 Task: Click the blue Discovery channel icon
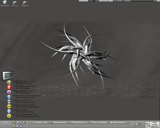[x=9, y=97]
